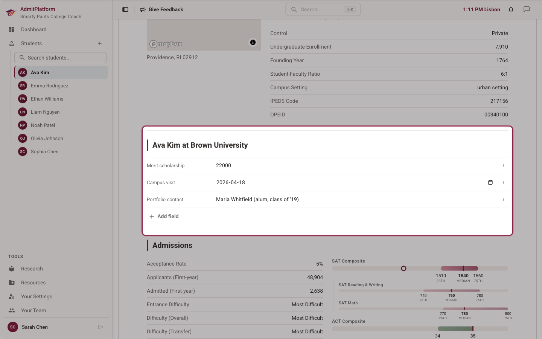Click the Students person icon

[12, 43]
